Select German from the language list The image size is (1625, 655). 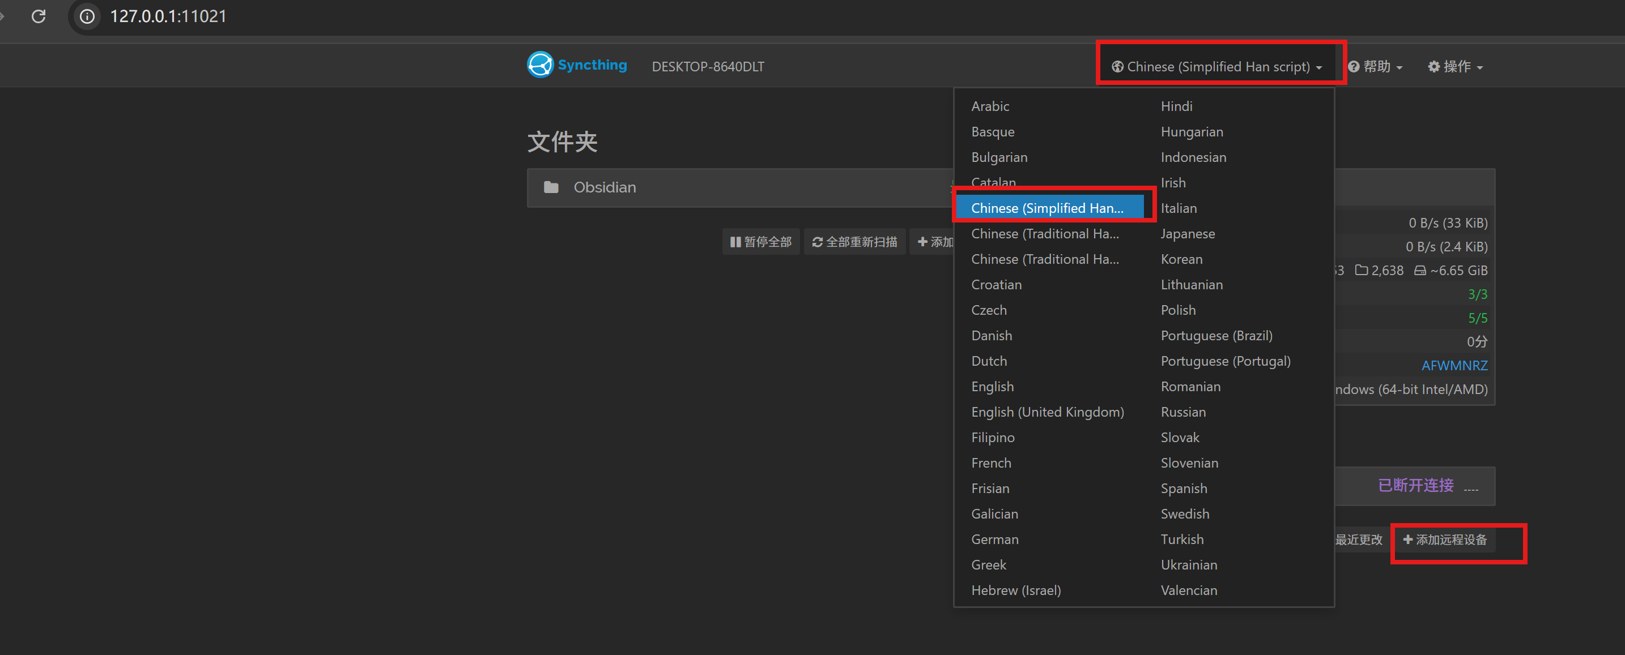tap(994, 540)
